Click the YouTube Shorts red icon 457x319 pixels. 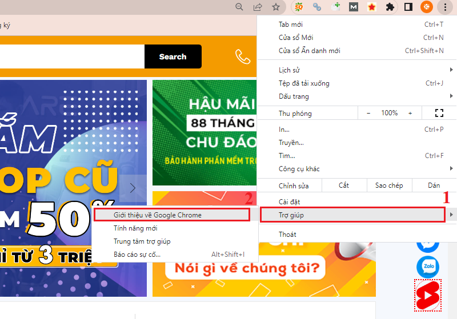pos(427,295)
